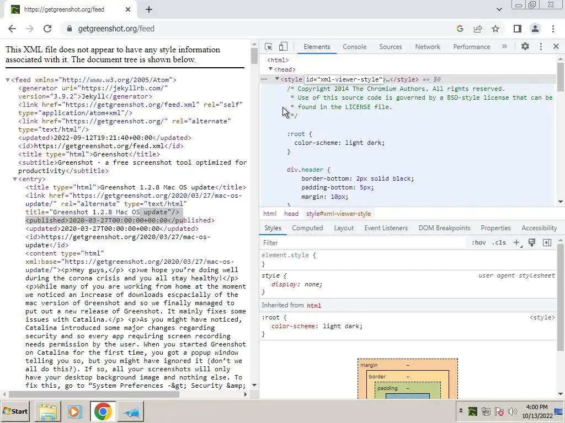Activate the DevTools inspect element picker
This screenshot has height=423, width=565.
(268, 46)
